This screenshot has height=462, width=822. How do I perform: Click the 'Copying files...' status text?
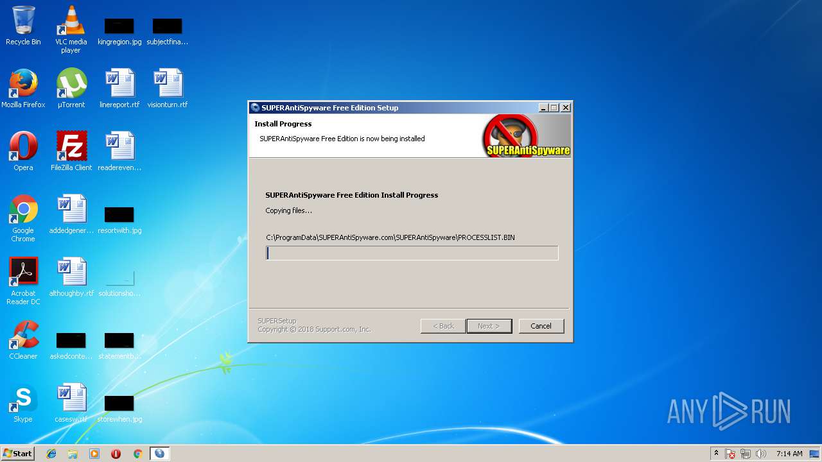coord(288,210)
